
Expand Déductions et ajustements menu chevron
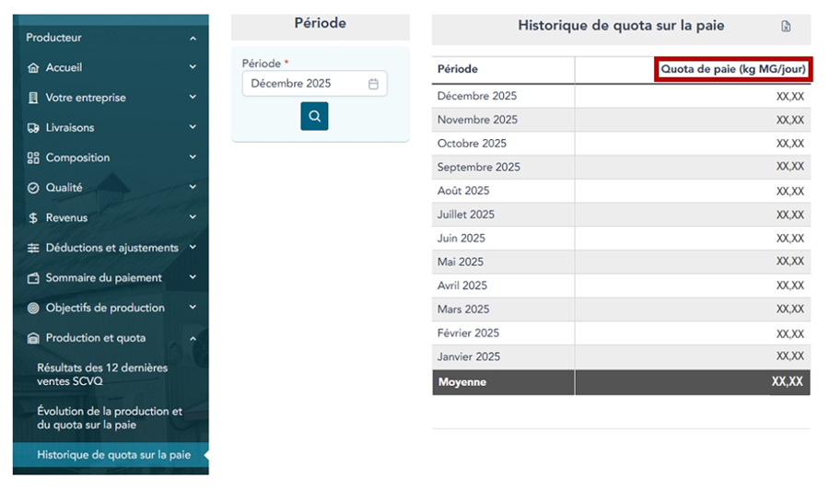tap(193, 248)
